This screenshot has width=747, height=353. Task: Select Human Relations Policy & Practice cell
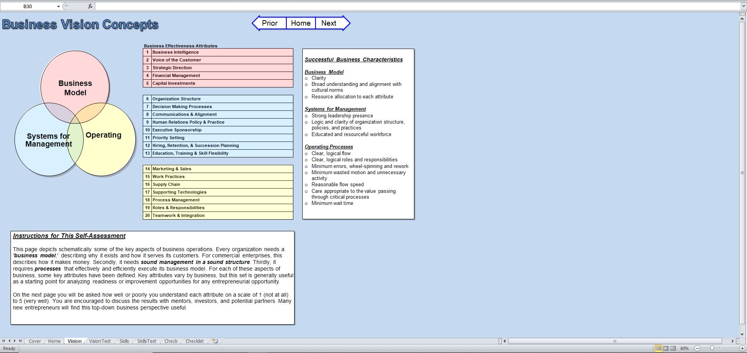(x=222, y=122)
